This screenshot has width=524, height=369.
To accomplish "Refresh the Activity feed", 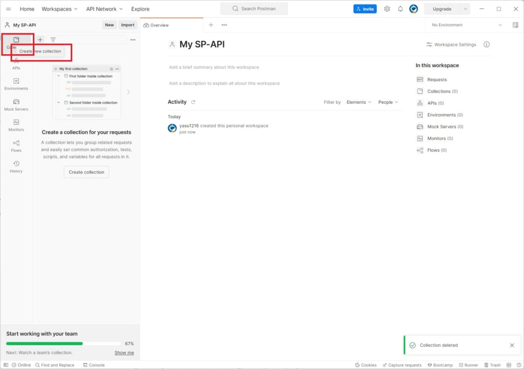I will point(193,102).
